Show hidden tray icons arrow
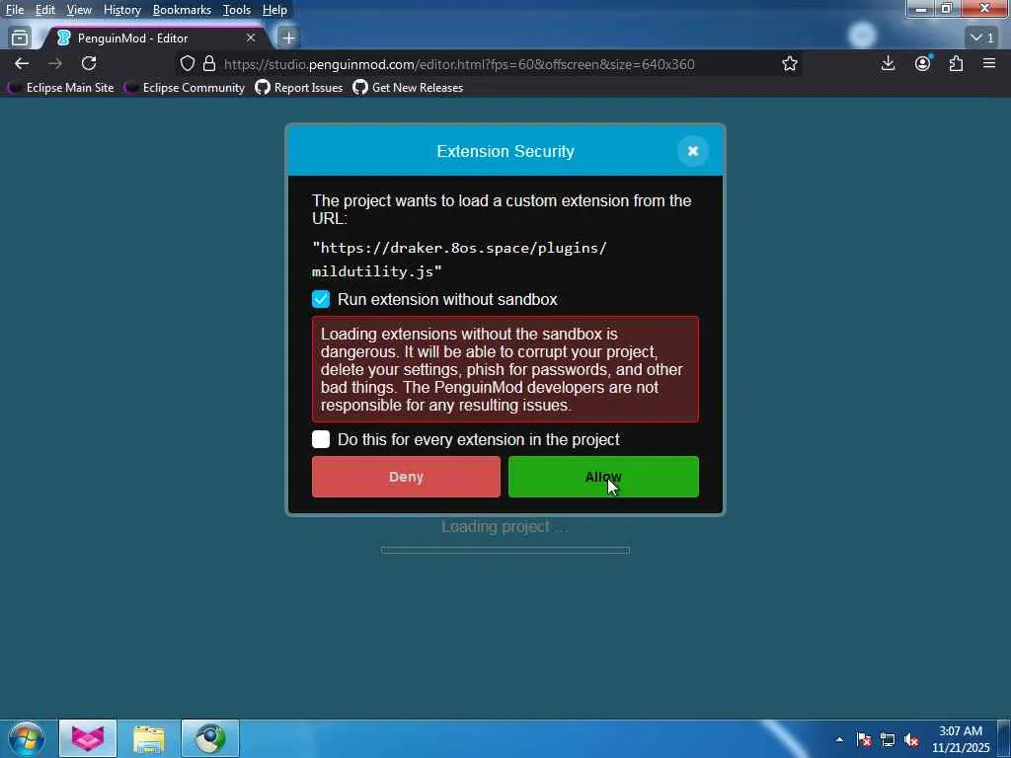The image size is (1011, 758). (x=839, y=739)
